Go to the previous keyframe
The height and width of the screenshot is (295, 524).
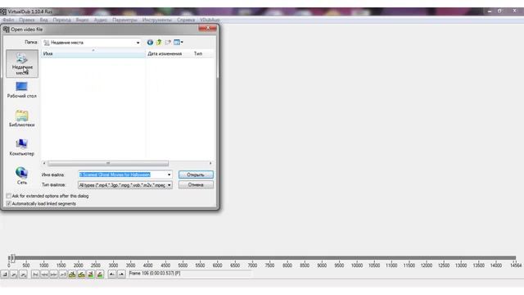pos(72,275)
